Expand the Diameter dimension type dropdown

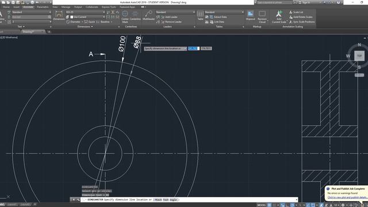(82, 22)
